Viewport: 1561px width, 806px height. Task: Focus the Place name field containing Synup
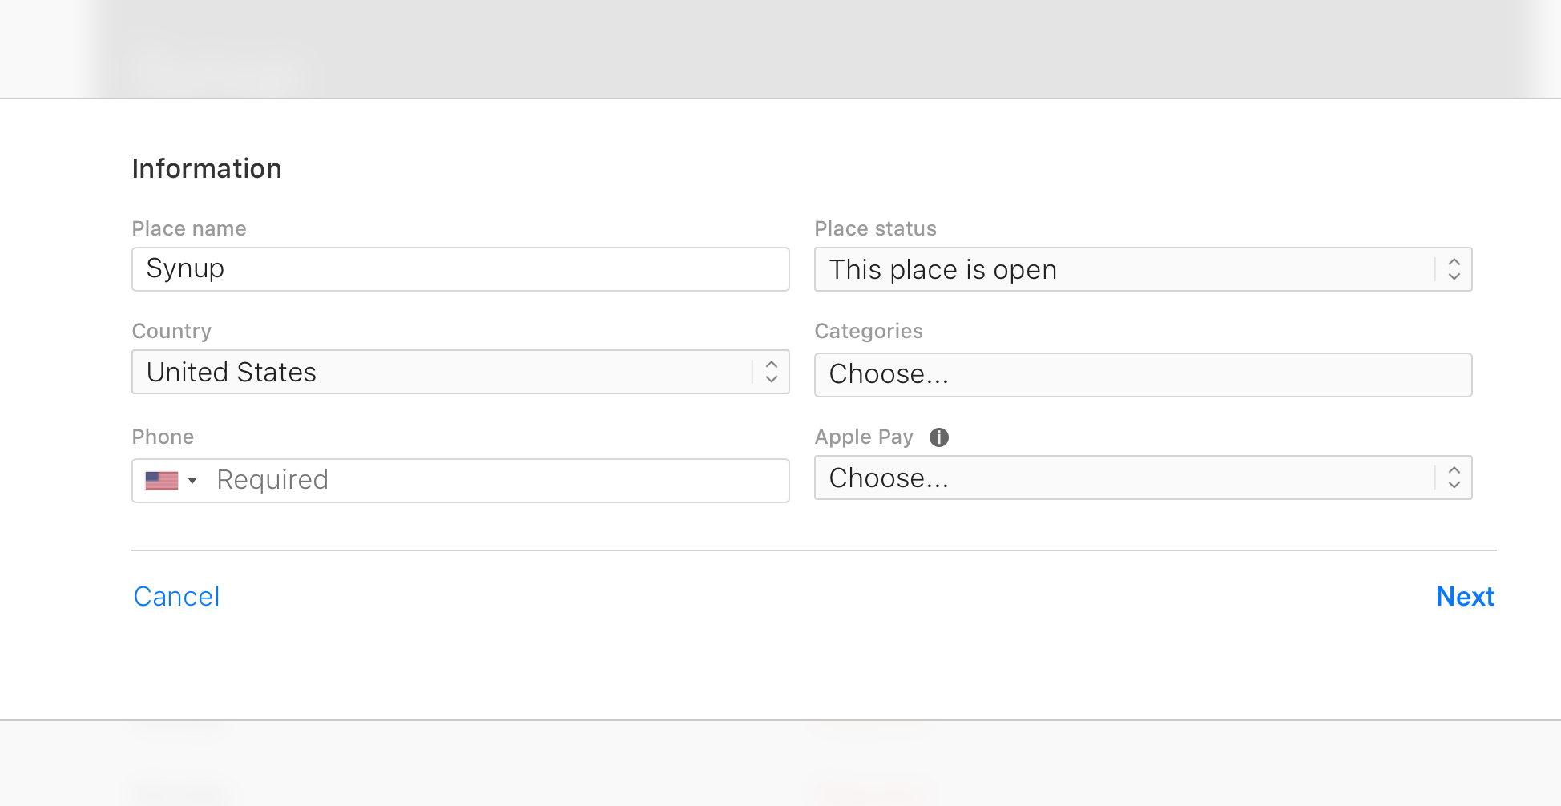coord(460,269)
